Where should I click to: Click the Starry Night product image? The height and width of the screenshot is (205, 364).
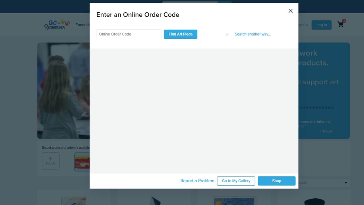pos(234,201)
